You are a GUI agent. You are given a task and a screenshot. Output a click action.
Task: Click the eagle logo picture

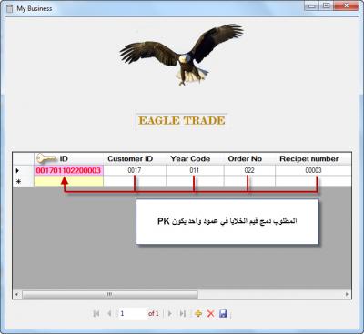click(x=181, y=55)
